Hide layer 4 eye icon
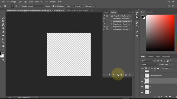 coord(142,81)
